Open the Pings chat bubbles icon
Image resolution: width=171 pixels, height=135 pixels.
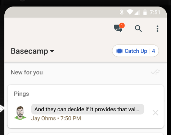[118, 28]
